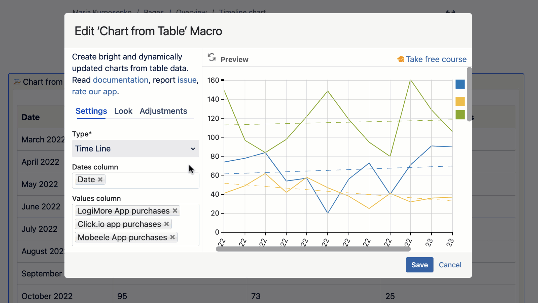Screen dimensions: 538x303
Task: Click the Pages breadcrumb link
Action: (154, 12)
